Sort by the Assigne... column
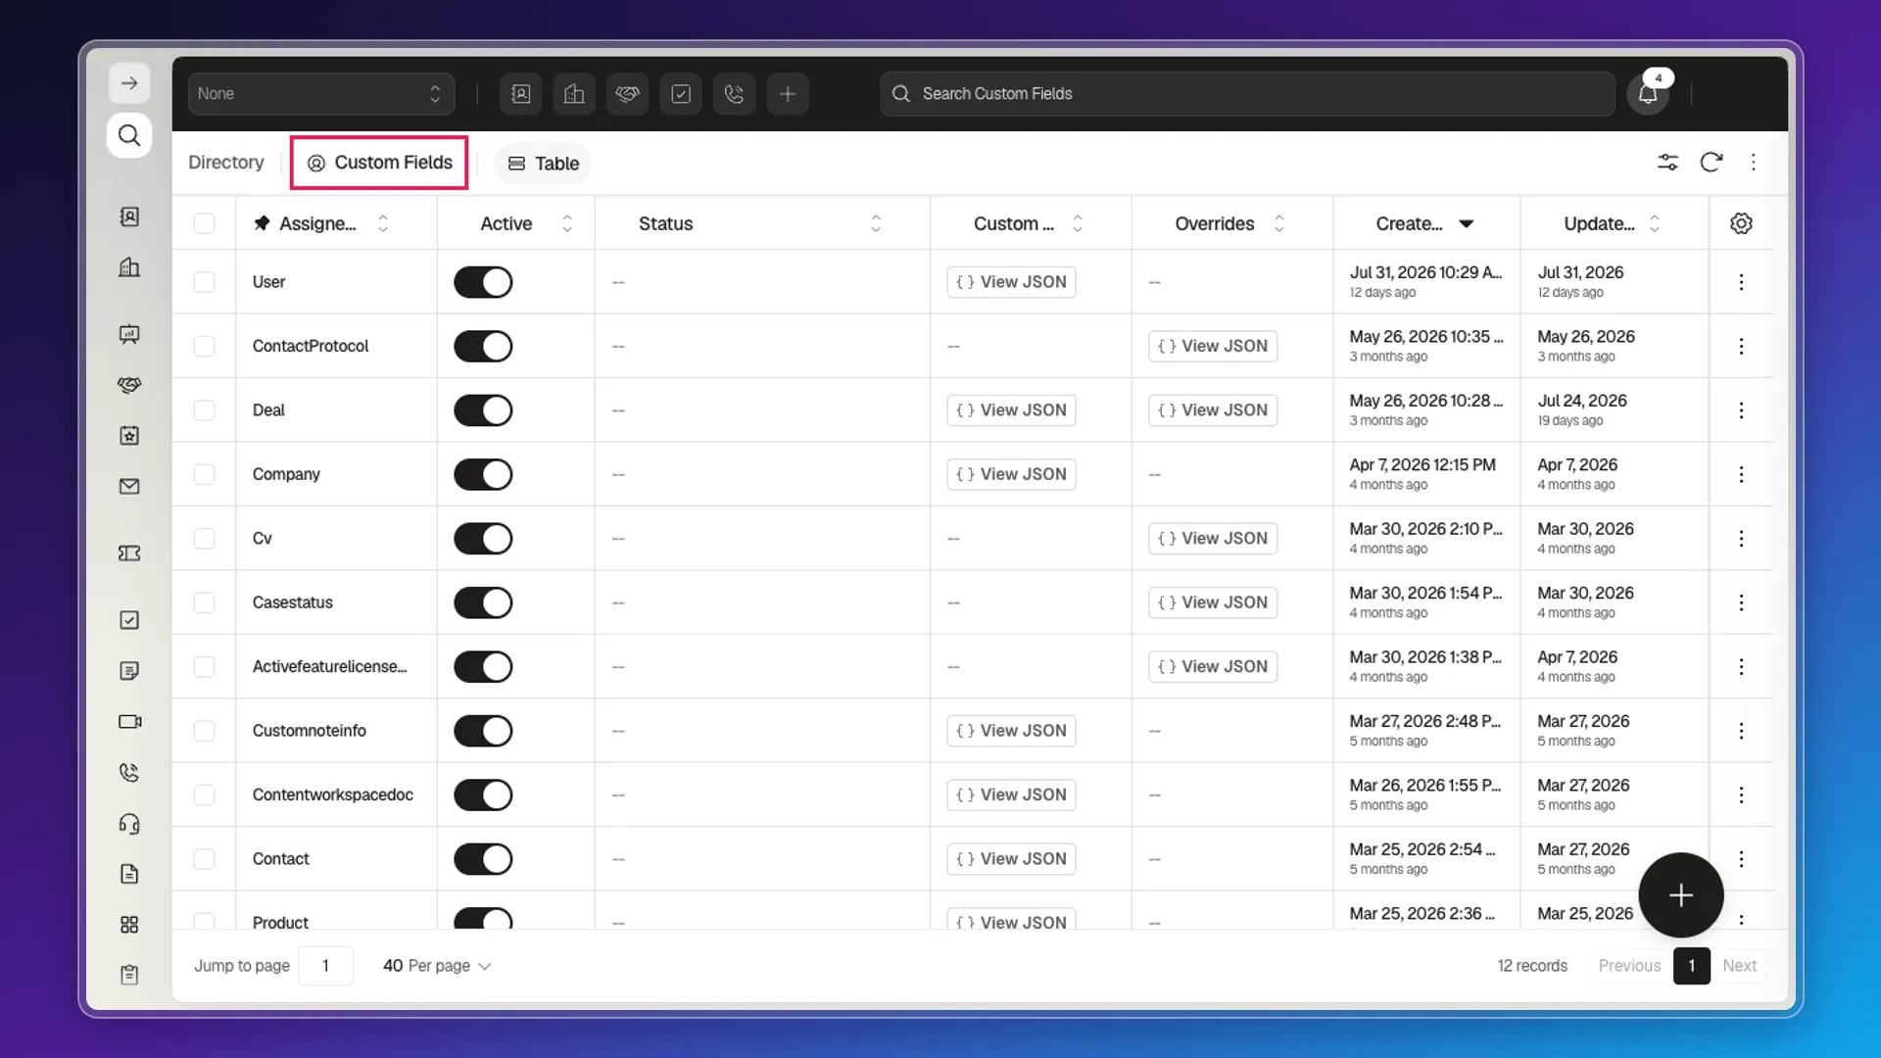Image resolution: width=1881 pixels, height=1058 pixels. pyautogui.click(x=383, y=223)
